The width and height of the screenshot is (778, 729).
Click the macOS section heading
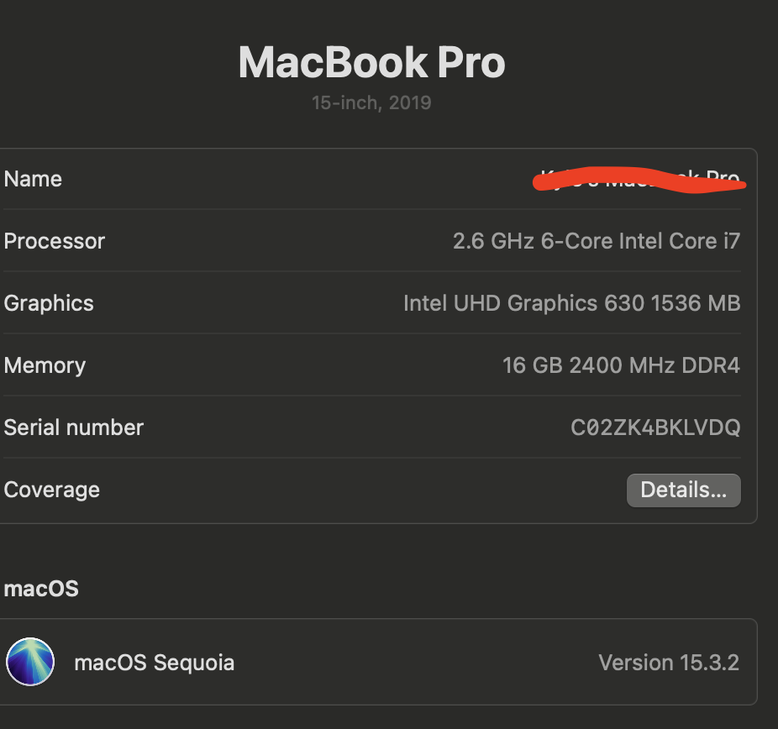click(41, 588)
